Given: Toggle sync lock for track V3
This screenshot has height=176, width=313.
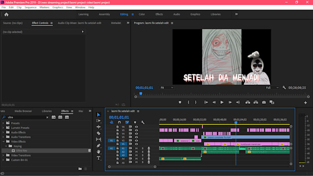Looking at the screenshot, I should pyautogui.click(x=130, y=137).
